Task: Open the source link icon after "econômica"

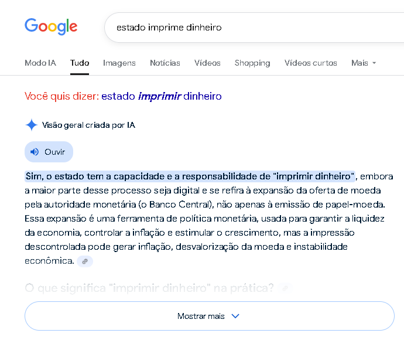Action: tap(85, 261)
